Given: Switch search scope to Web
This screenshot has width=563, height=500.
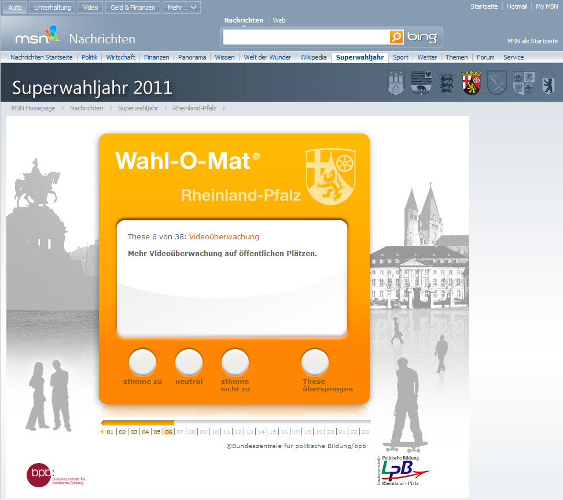Looking at the screenshot, I should coord(279,20).
